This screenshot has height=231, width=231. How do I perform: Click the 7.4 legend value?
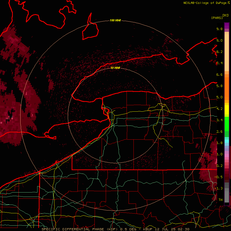click(x=219, y=63)
